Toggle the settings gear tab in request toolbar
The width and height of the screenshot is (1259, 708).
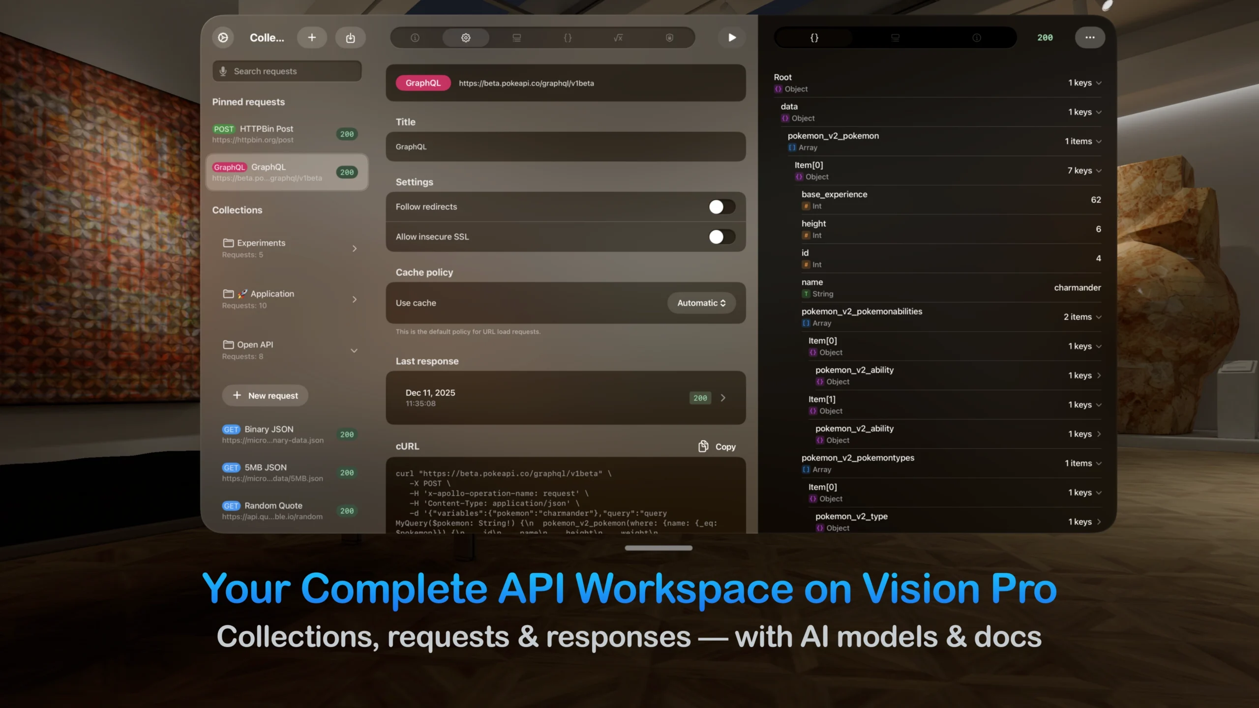(x=465, y=37)
